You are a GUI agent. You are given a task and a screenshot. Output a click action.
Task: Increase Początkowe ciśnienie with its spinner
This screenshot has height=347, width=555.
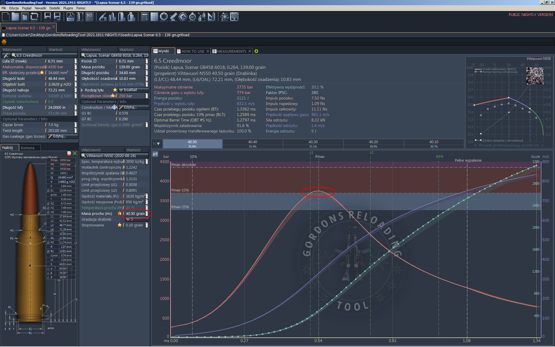tap(147, 95)
